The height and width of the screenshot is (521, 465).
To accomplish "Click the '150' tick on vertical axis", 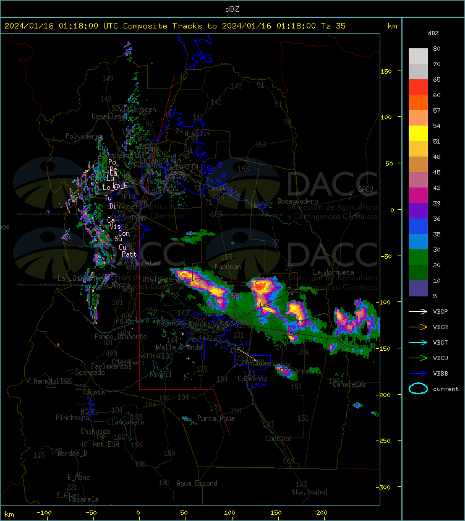I will [386, 71].
